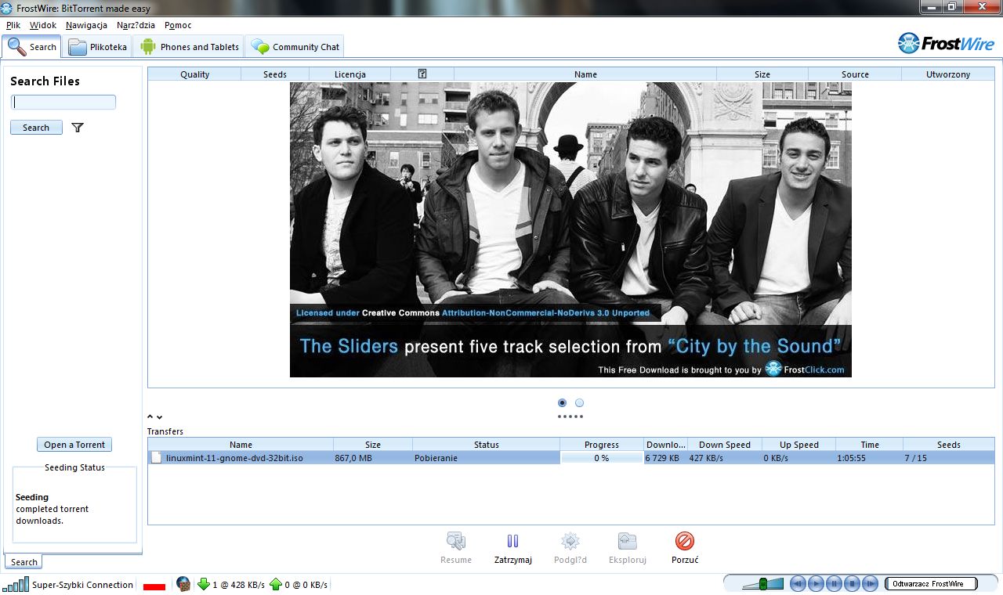Click the search filter funnel icon
This screenshot has height=595, width=1003.
77,128
